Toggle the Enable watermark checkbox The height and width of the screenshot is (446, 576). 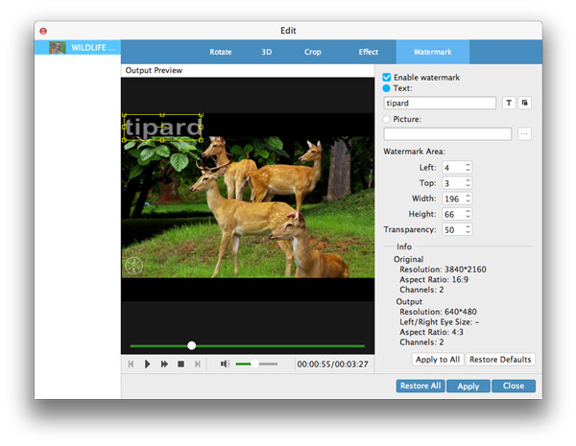(x=387, y=77)
